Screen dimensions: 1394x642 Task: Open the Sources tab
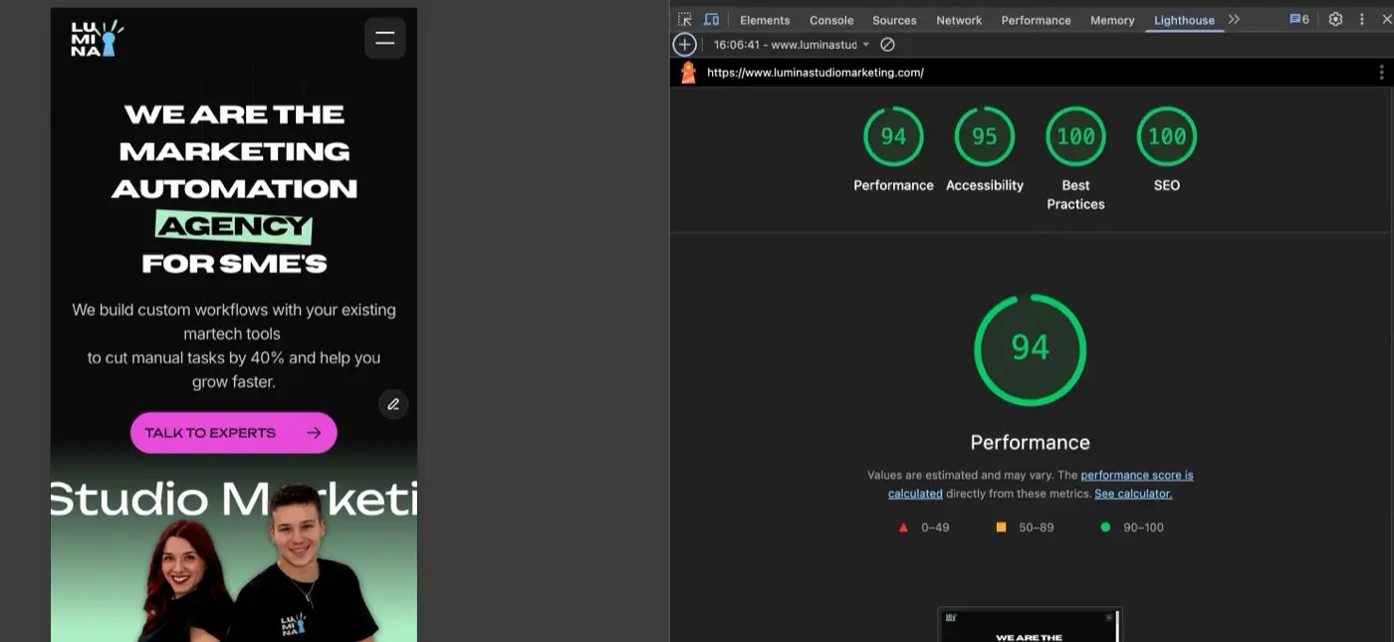(894, 20)
